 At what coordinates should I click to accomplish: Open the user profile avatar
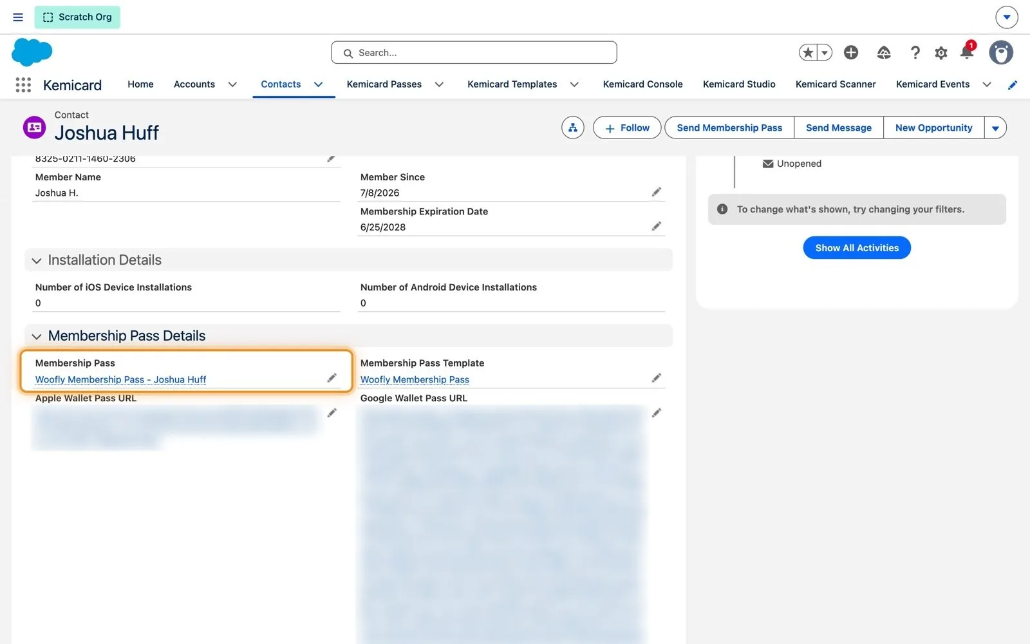click(x=1001, y=53)
